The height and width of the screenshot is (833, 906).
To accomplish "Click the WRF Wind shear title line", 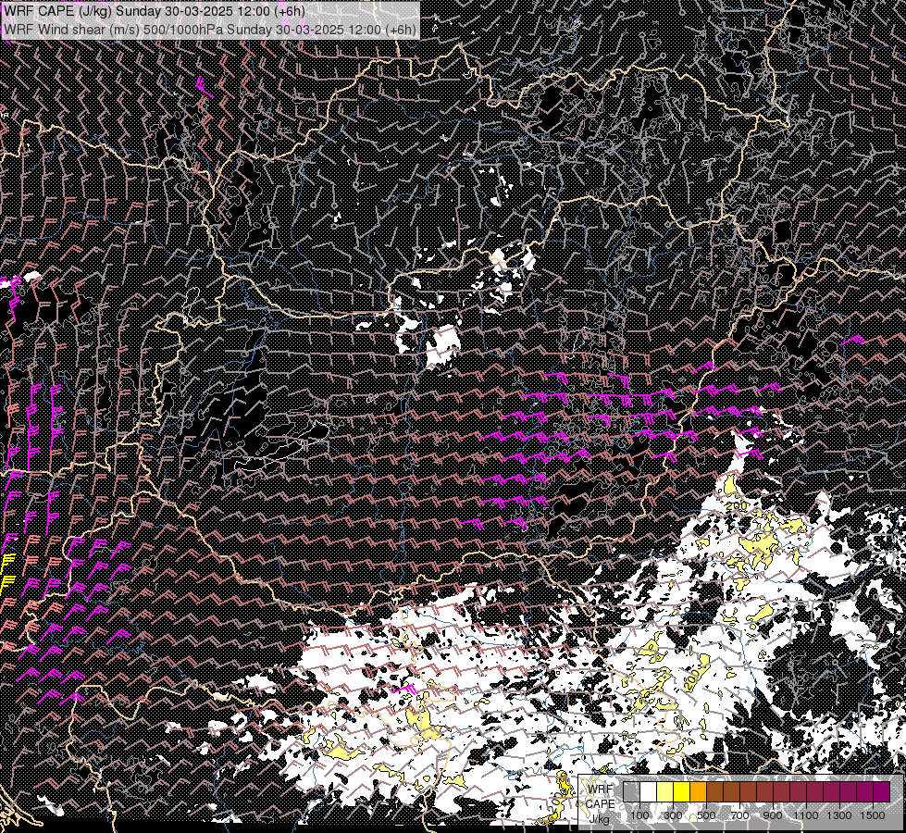I will point(210,29).
